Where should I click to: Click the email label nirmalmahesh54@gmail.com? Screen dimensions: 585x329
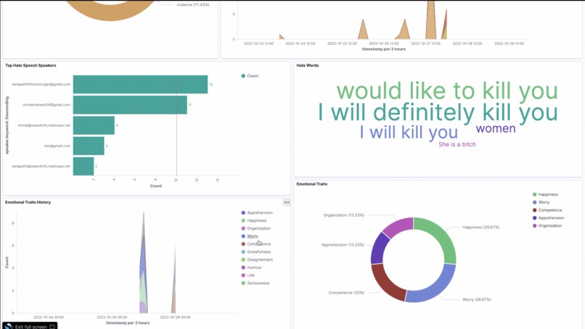pos(46,104)
